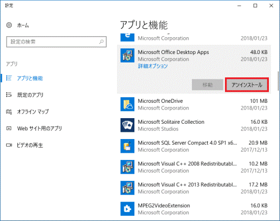The image size is (280, 221).
Task: Select the Microsoft OneDrive entry name
Action: click(x=160, y=101)
